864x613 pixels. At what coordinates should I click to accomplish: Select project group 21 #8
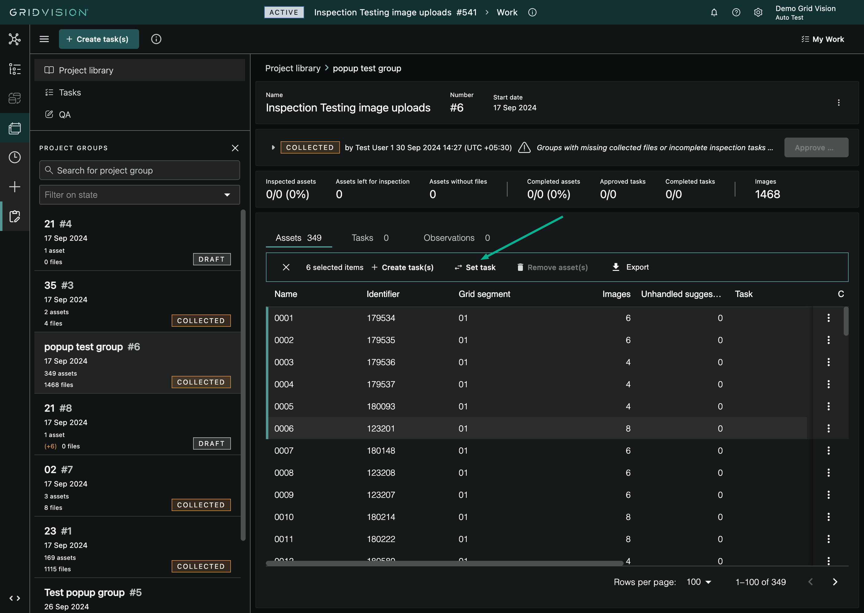pos(137,424)
